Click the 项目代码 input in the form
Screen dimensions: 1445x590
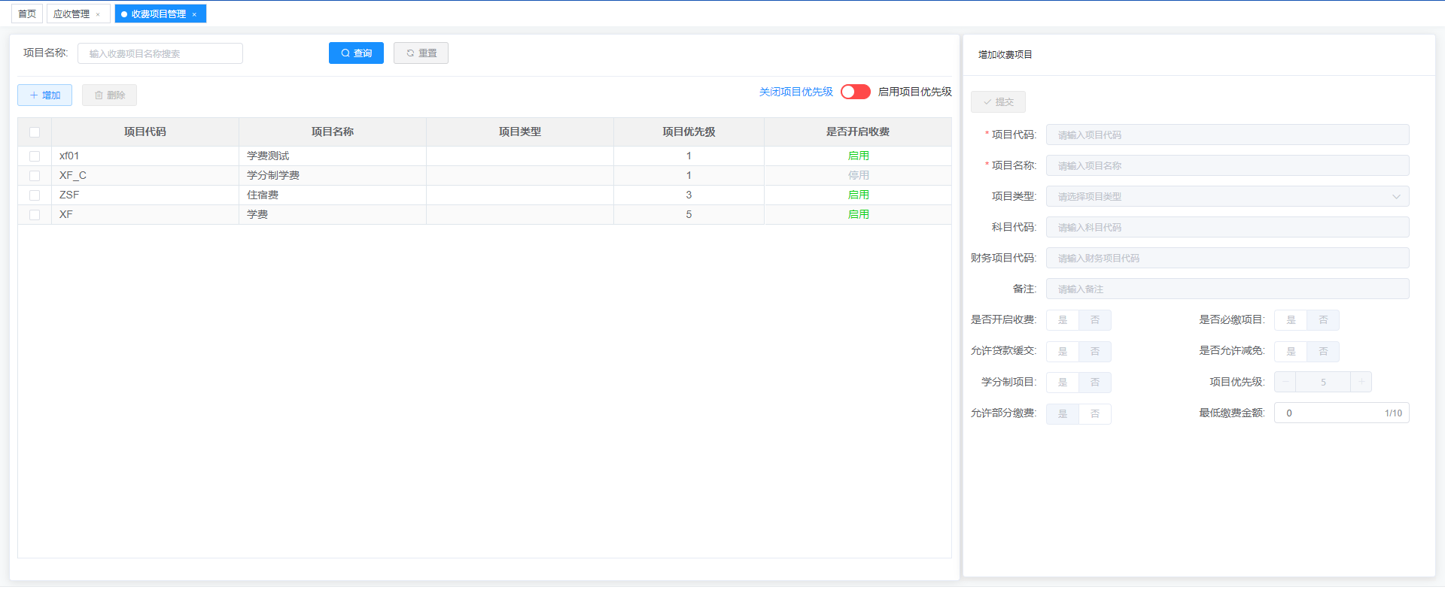coord(1227,135)
